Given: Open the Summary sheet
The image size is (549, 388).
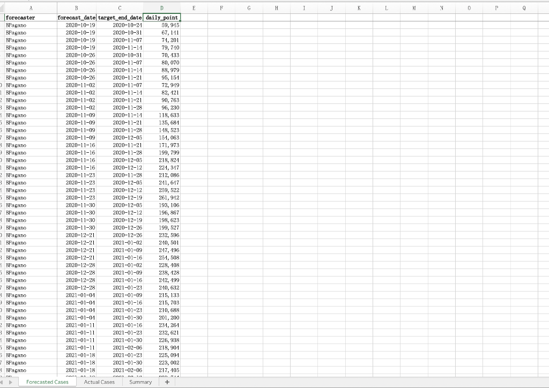Looking at the screenshot, I should pyautogui.click(x=140, y=382).
